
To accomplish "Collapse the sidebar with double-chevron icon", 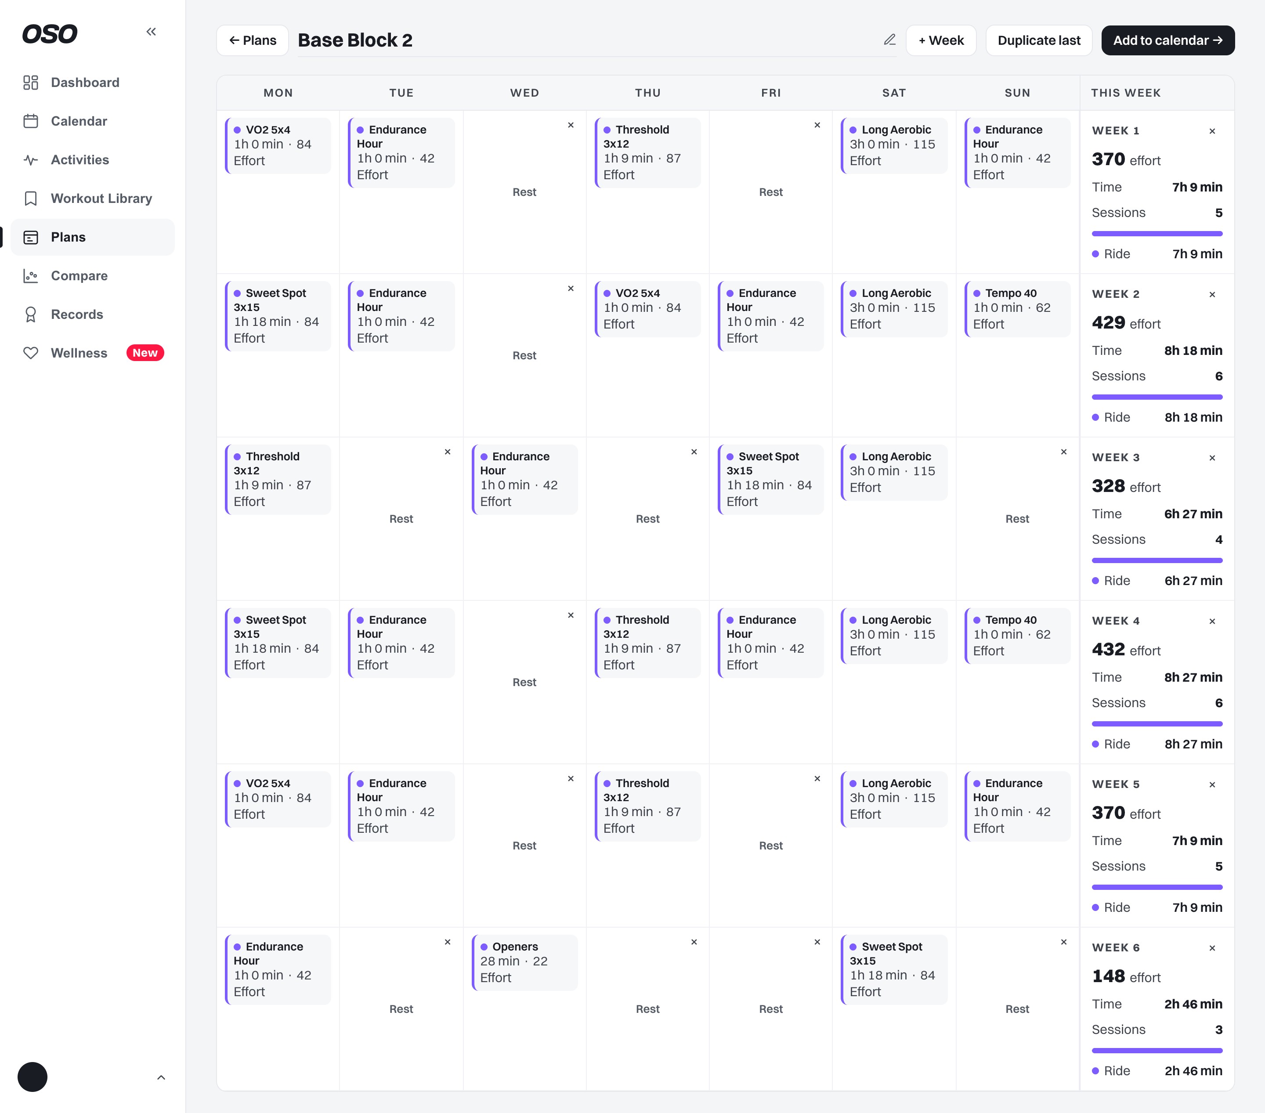I will click(151, 32).
